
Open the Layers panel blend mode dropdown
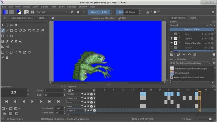point(189,25)
